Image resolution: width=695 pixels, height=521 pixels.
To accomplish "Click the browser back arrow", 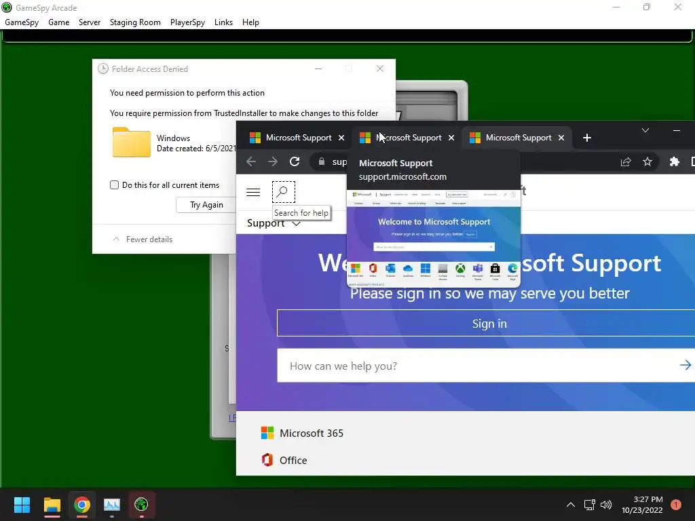I will click(x=251, y=161).
